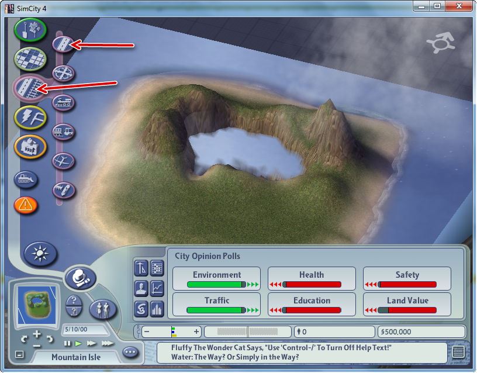Viewport: 477px width, 373px height.
Task: Rotate the view counterclockwise arrow
Action: [x=24, y=339]
